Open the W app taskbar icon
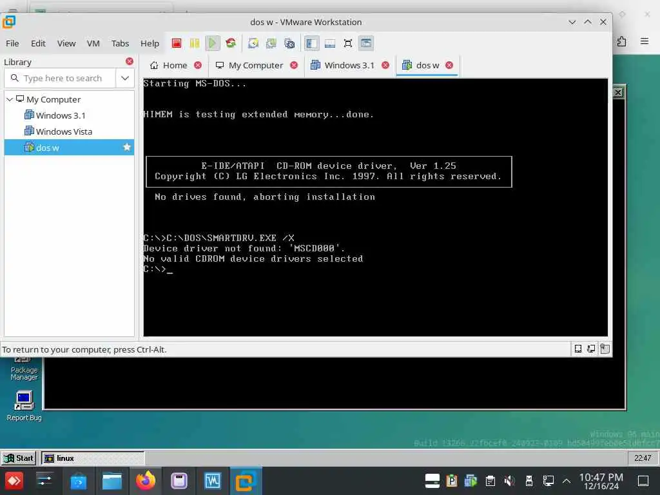This screenshot has height=495, width=660. pos(213,481)
